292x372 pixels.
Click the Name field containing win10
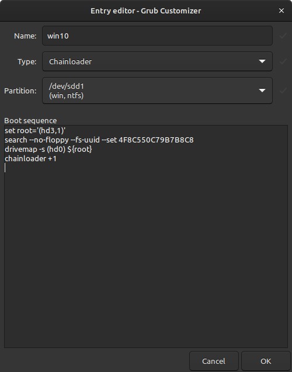[157, 36]
